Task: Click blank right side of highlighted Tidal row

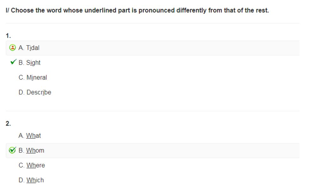Action: pos(170,48)
